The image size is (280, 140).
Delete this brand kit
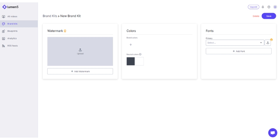(x=256, y=16)
